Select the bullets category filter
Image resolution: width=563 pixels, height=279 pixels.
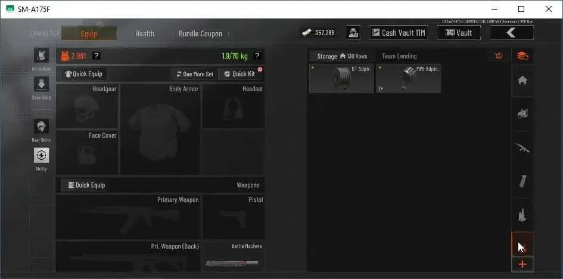pyautogui.click(x=522, y=215)
